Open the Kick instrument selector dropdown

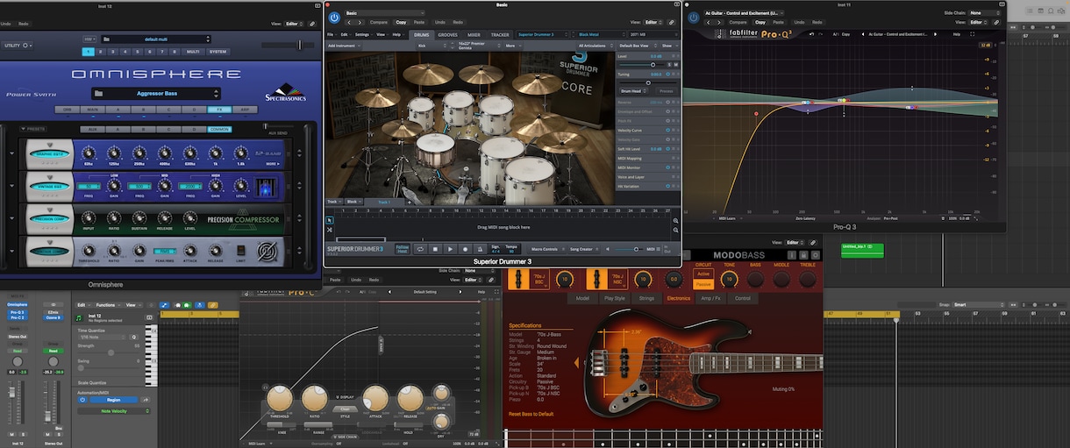430,46
